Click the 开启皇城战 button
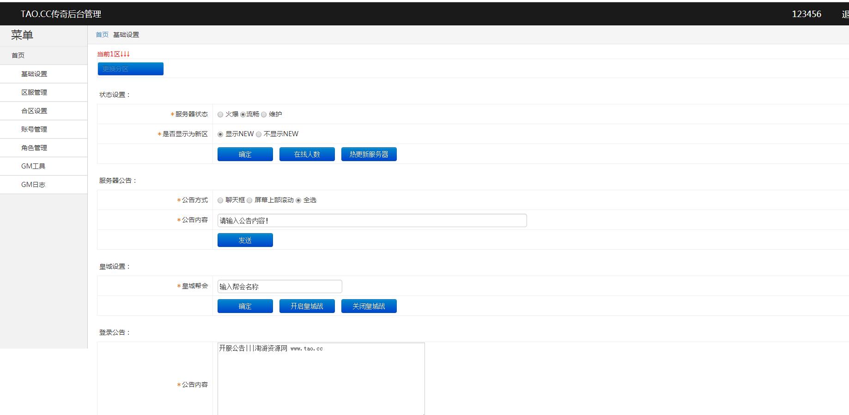The width and height of the screenshot is (849, 415). click(x=307, y=306)
